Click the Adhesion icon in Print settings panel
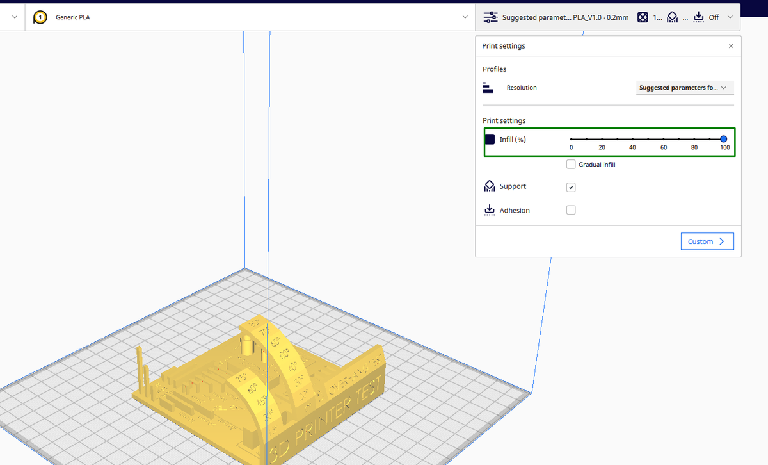The height and width of the screenshot is (465, 768). [490, 209]
